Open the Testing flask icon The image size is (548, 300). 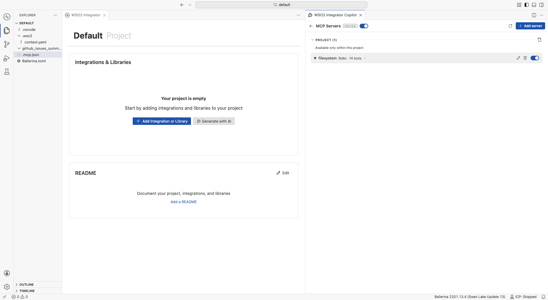pyautogui.click(x=7, y=72)
